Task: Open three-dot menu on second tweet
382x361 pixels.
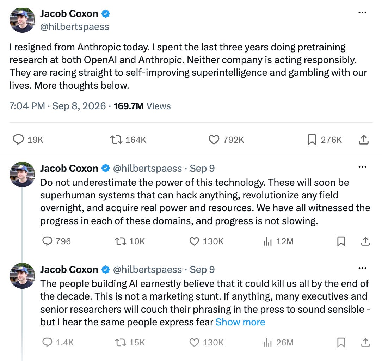Action: (362, 167)
